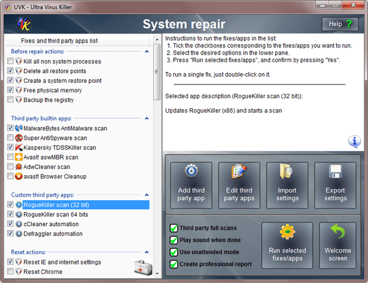Click the fixes list scrollbar thumb
This screenshot has width=368, height=283.
coord(157,72)
